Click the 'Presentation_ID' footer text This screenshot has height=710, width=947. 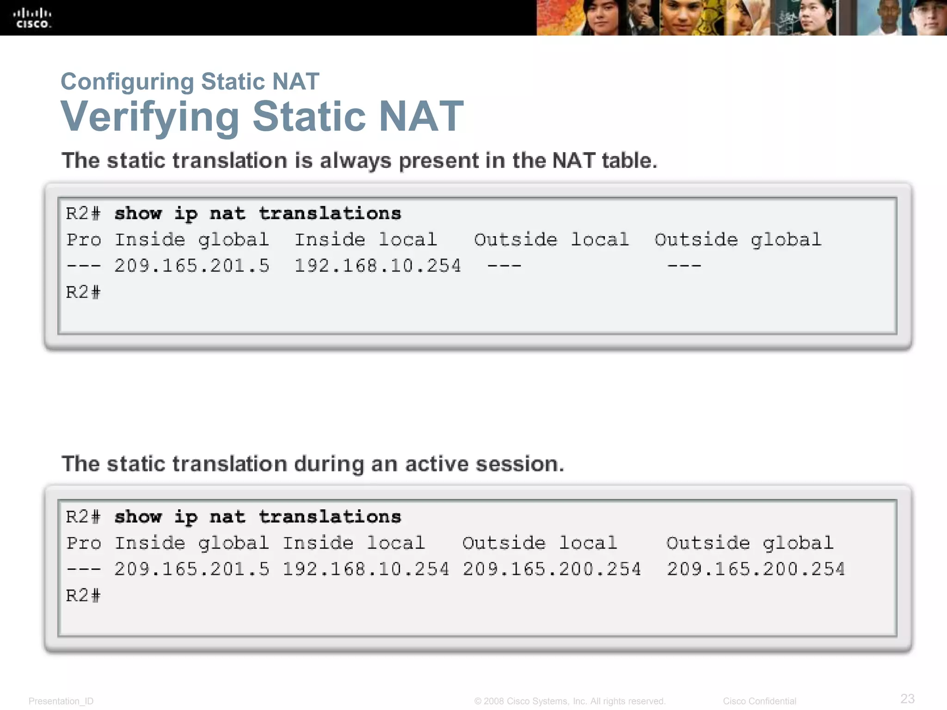click(61, 701)
